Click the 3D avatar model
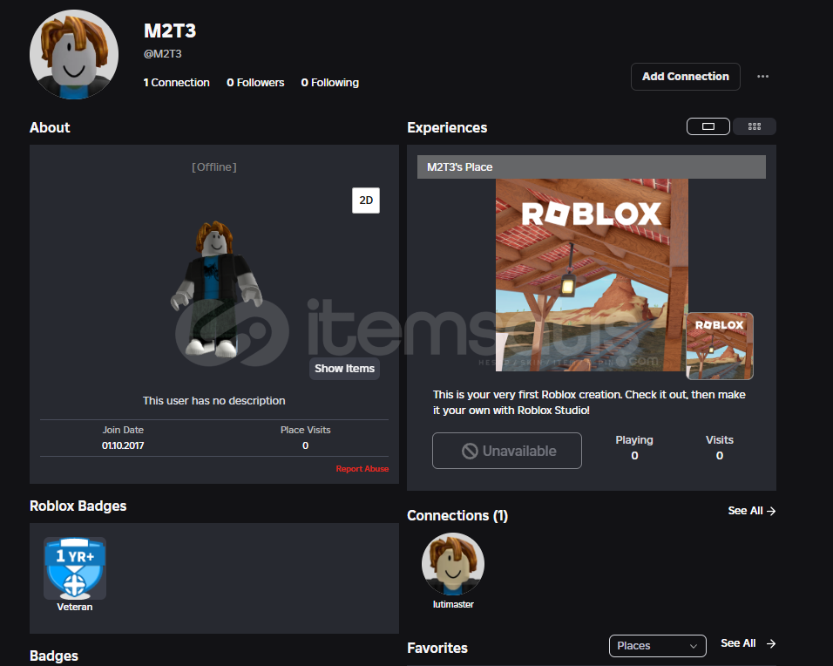The width and height of the screenshot is (833, 666). (x=216, y=289)
